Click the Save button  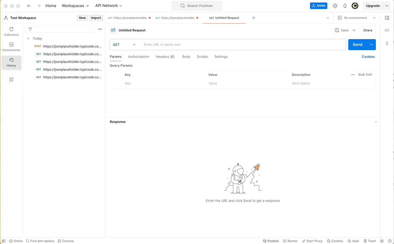click(342, 30)
